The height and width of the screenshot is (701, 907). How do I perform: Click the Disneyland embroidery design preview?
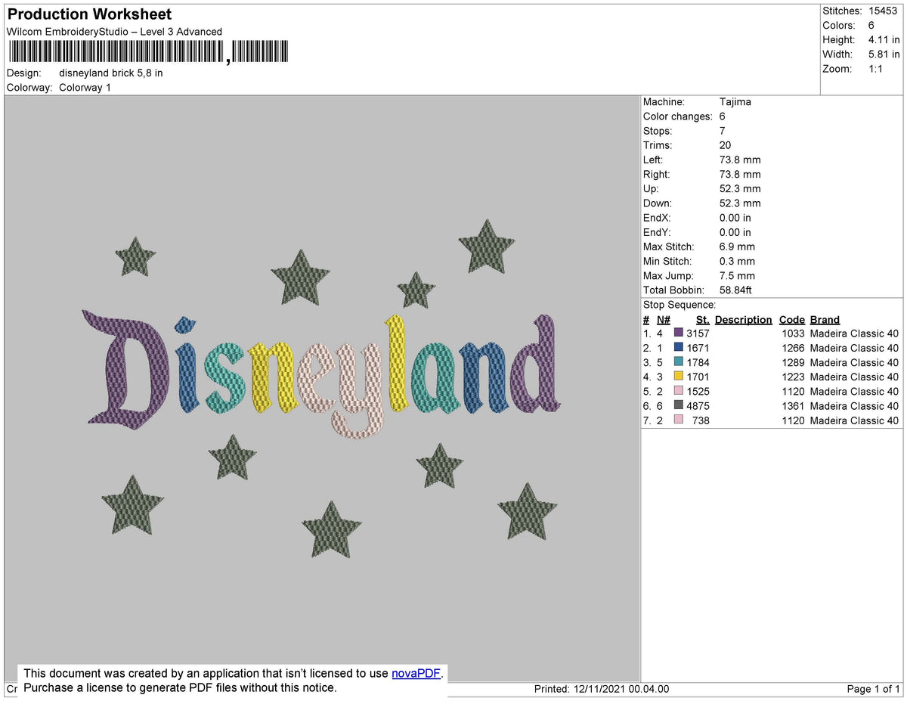[x=322, y=389]
